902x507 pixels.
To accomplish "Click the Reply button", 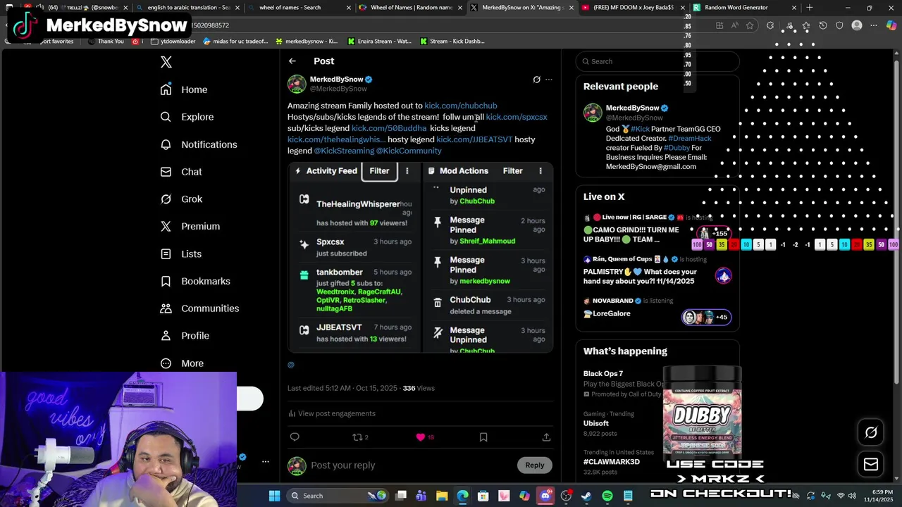I will click(535, 465).
